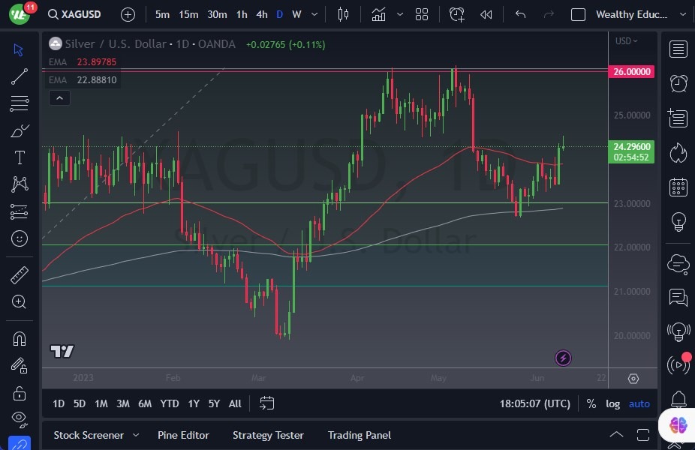Open the ideas stream icon

678,331
